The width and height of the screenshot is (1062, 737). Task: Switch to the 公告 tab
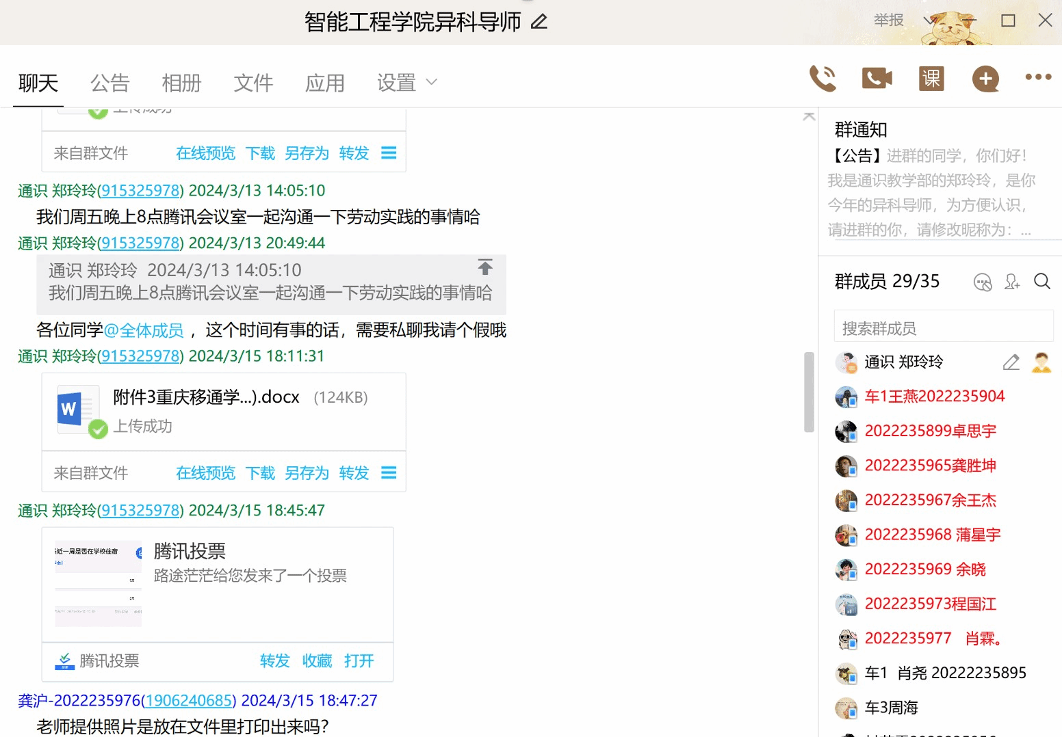(109, 83)
